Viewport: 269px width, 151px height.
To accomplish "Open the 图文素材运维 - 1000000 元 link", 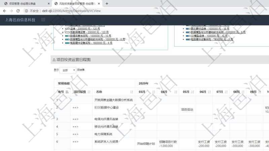I will pos(210,29).
